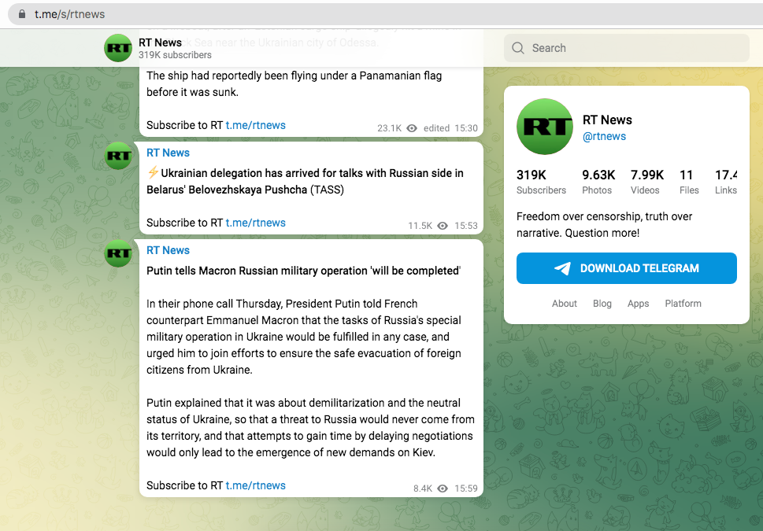The width and height of the screenshot is (763, 531).
Task: Click the t.me/s/rtnews URL in the address bar
Action: (69, 14)
